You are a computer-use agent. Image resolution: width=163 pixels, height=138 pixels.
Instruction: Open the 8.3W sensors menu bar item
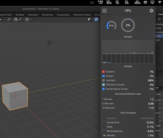pos(100,2)
